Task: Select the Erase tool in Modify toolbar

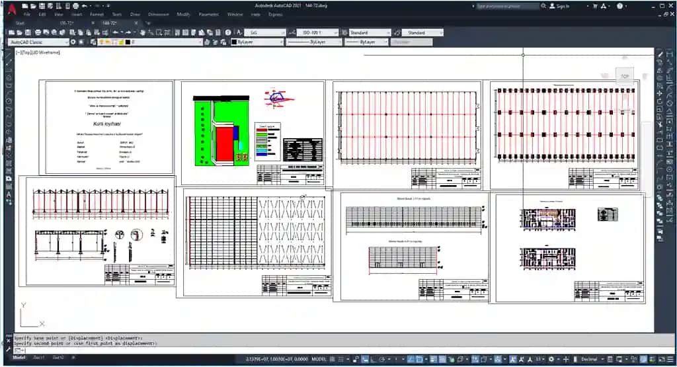Action: pyautogui.click(x=660, y=54)
